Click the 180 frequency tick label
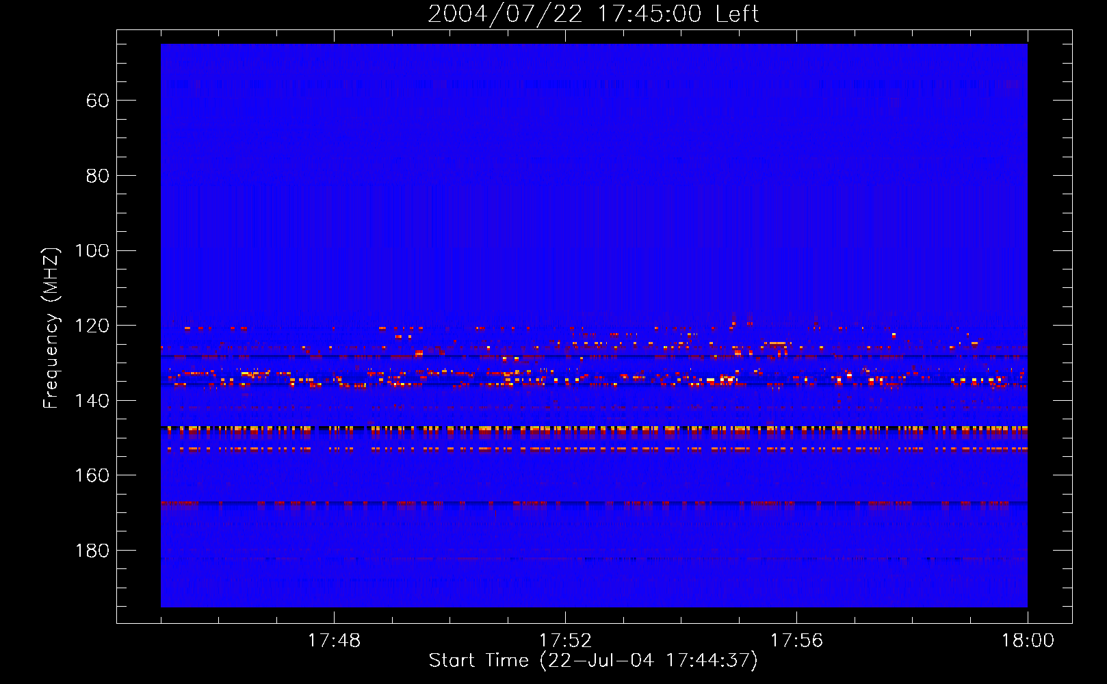This screenshot has height=684, width=1107. [92, 551]
